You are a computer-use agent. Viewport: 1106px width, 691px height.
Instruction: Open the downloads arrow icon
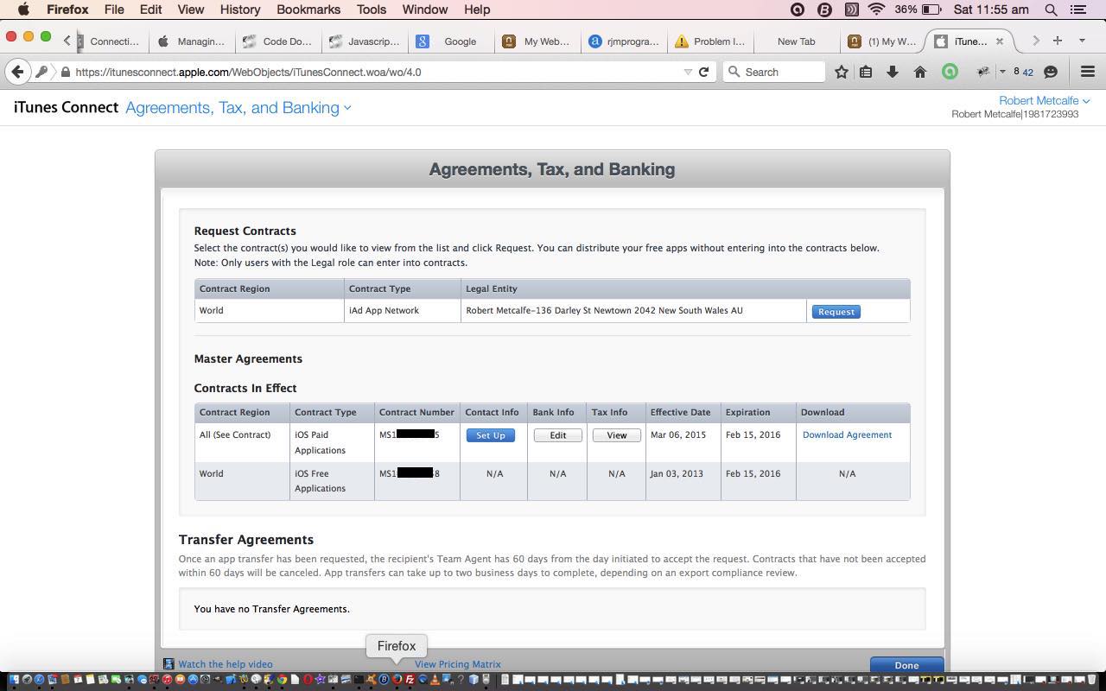[893, 72]
